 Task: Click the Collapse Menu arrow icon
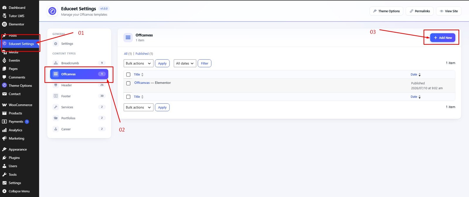4,191
